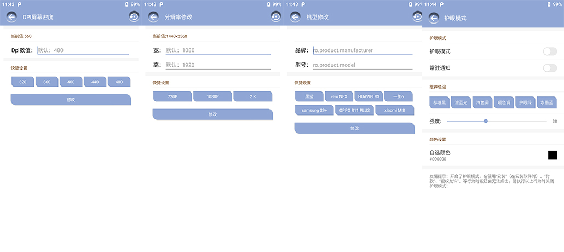Enable the 护眼模式 switch

[549, 51]
